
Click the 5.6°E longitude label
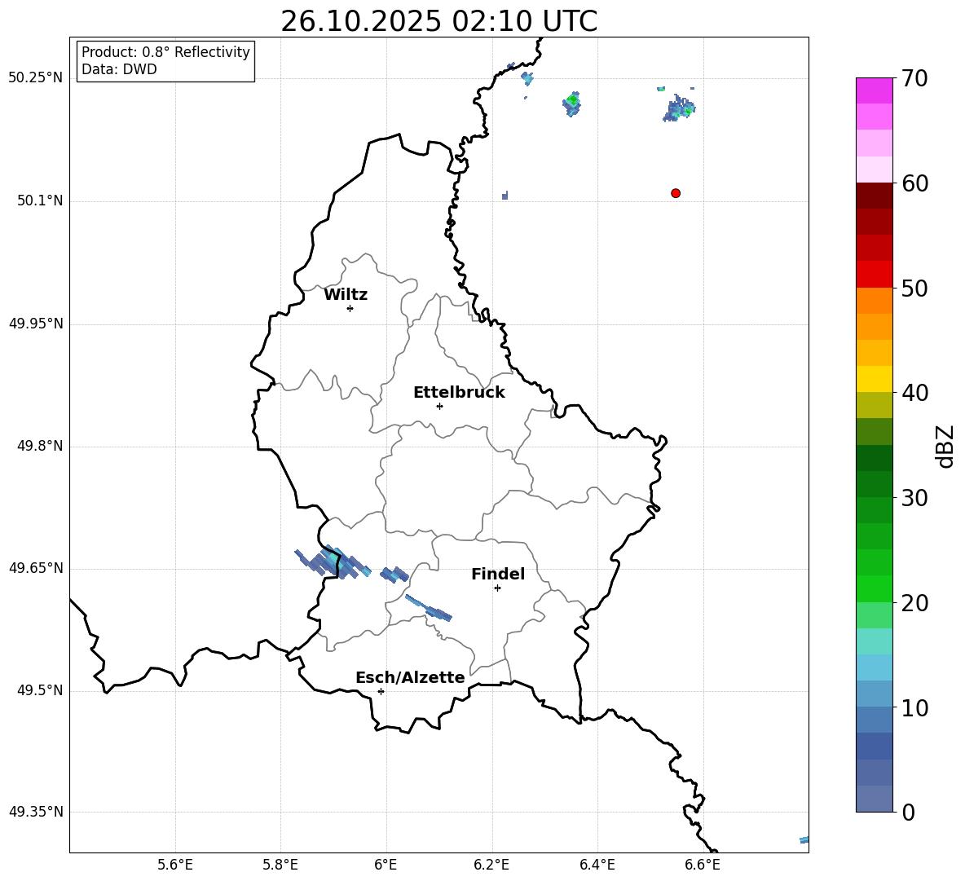175,865
